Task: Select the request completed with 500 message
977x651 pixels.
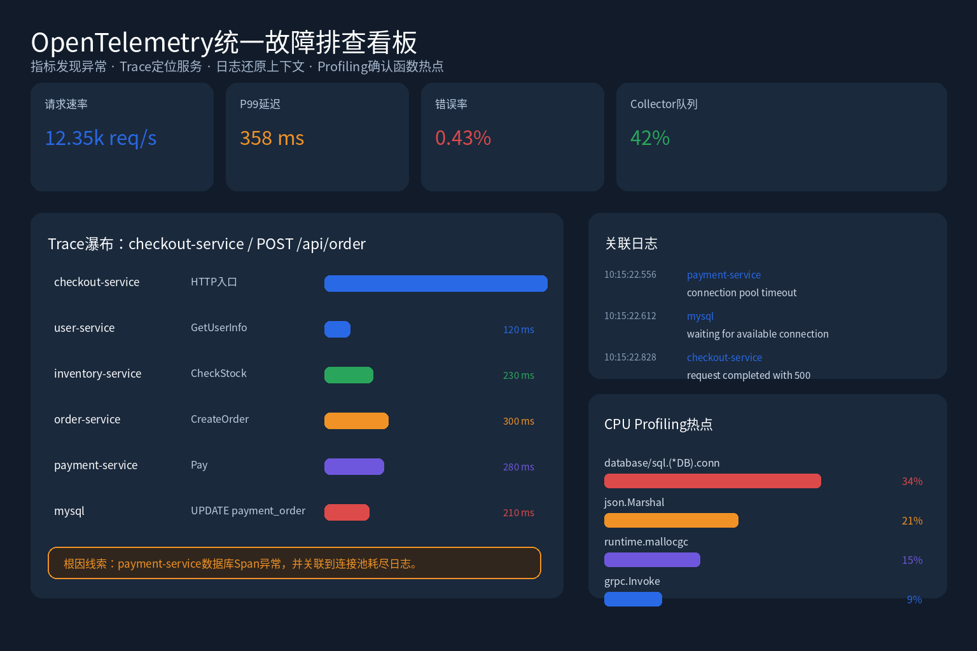Action: click(x=749, y=375)
